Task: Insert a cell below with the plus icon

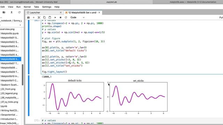Action: pyautogui.click(x=33, y=17)
